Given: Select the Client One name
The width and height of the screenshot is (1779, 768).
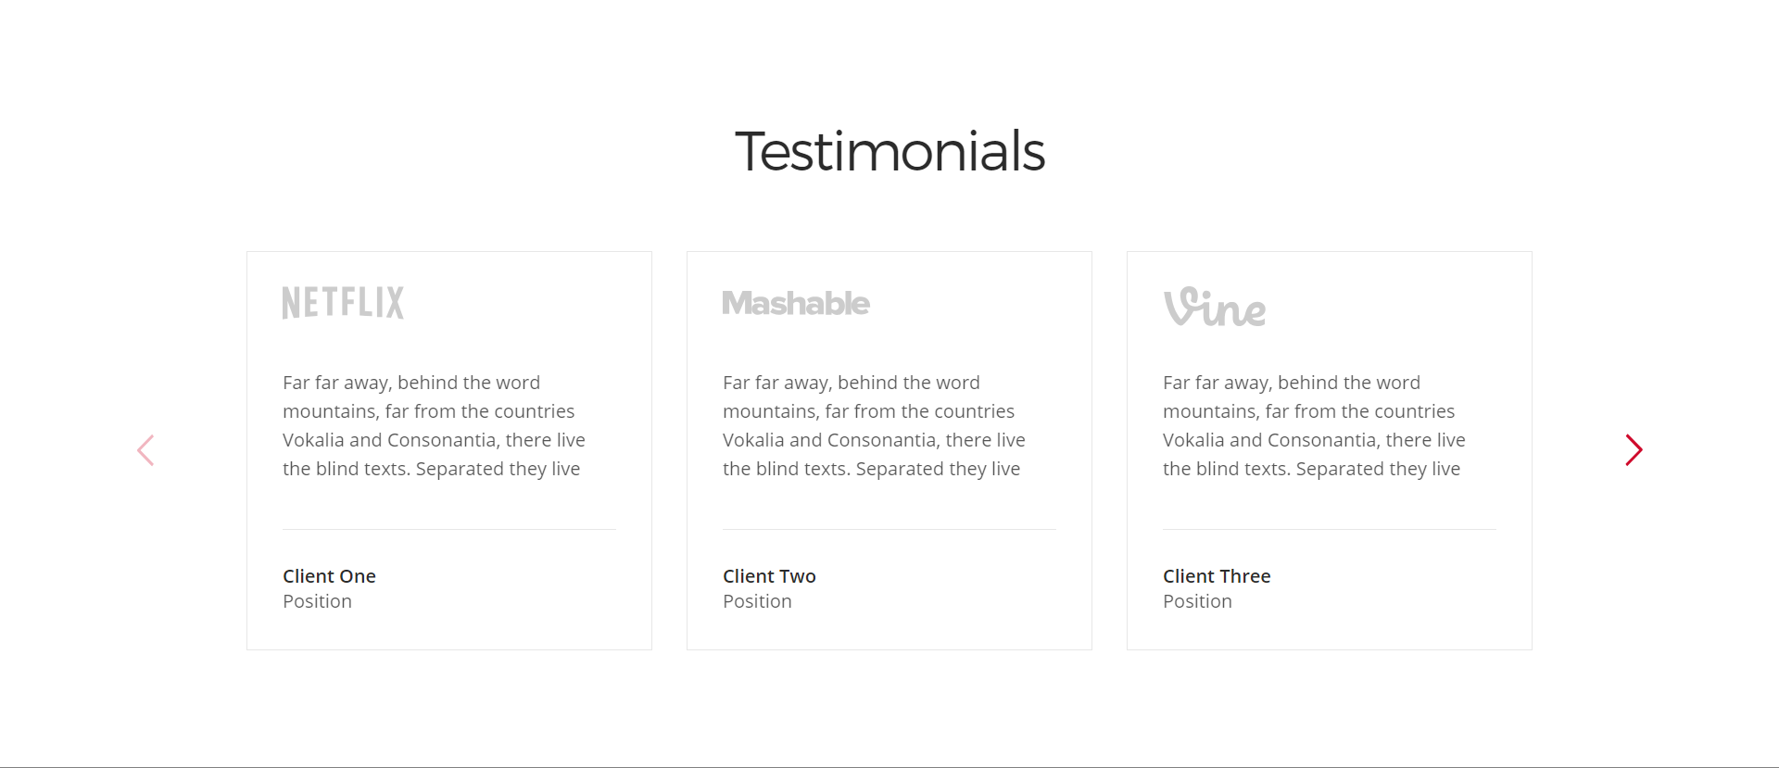Looking at the screenshot, I should (329, 576).
